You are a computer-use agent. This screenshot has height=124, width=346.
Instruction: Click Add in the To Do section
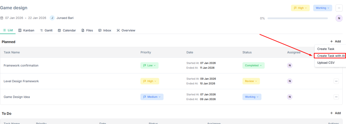coord(336,113)
